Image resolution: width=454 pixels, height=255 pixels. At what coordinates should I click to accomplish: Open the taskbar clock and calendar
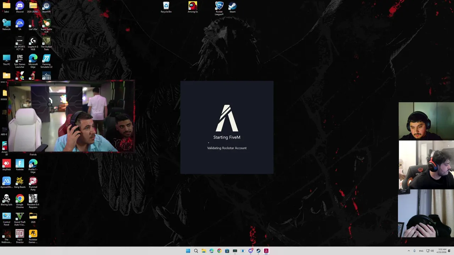pos(442,251)
